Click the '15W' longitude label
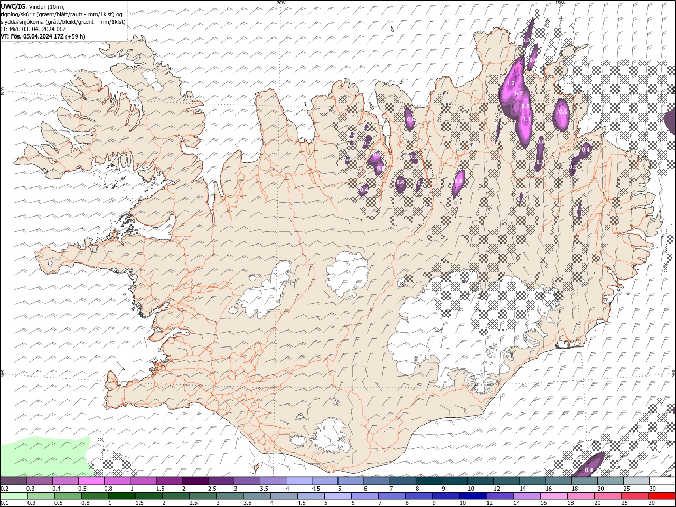The height and width of the screenshot is (507, 676). pyautogui.click(x=559, y=3)
